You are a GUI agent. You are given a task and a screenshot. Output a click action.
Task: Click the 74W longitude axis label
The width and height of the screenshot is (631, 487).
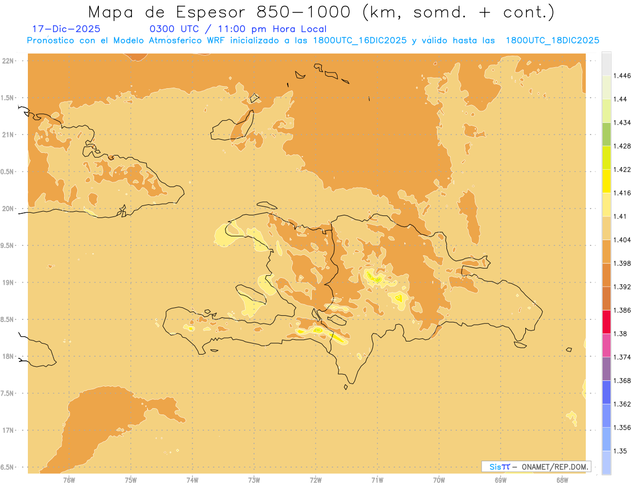tap(192, 480)
